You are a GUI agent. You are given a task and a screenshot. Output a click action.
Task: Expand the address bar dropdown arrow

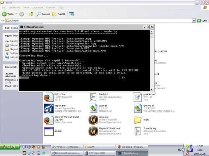pos(194,20)
